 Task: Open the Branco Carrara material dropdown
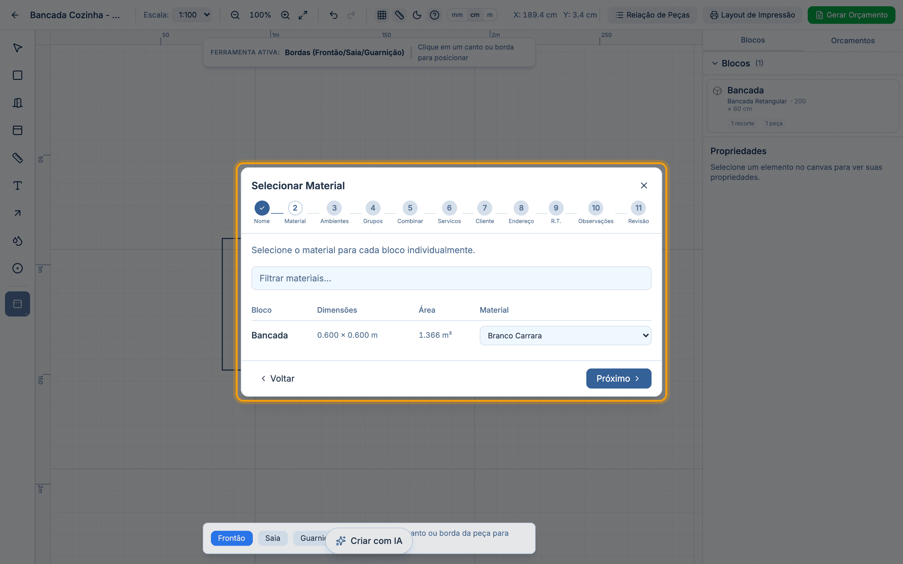565,336
